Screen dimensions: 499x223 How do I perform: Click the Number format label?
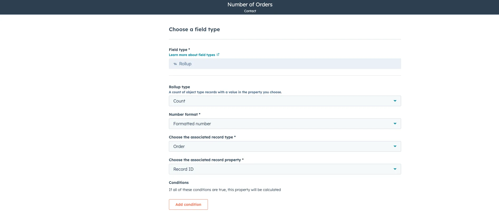coord(184,114)
